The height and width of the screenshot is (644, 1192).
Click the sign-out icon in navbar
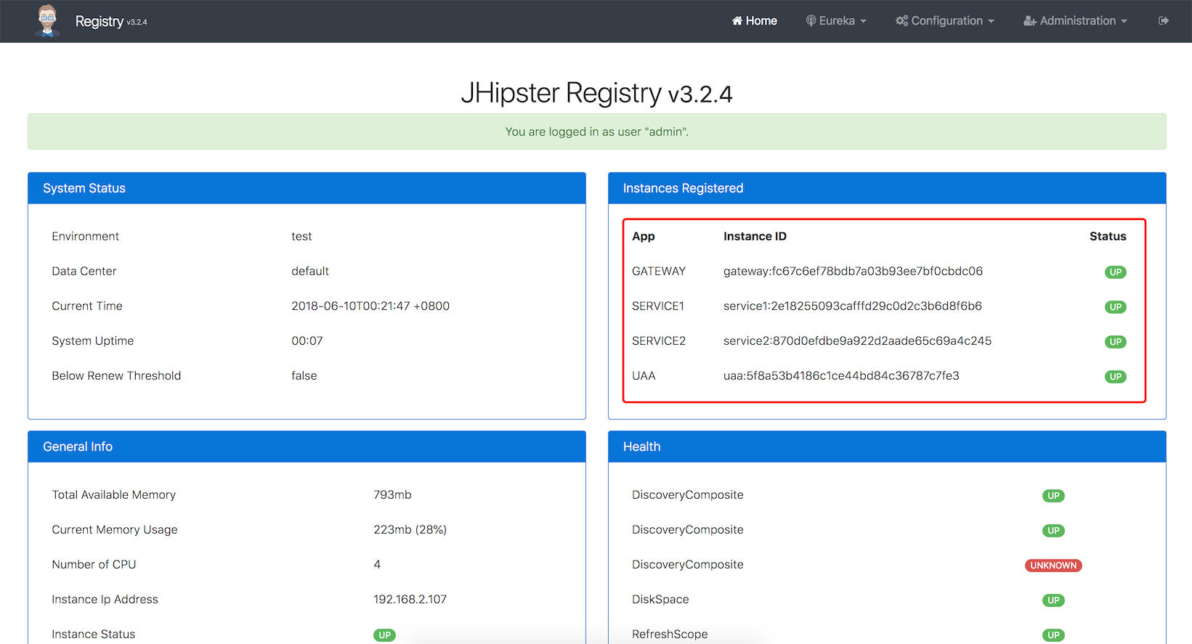(1164, 21)
